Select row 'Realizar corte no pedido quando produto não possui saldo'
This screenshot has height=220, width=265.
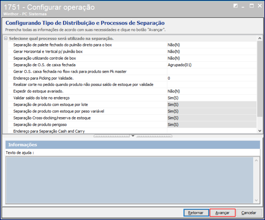point(87,85)
